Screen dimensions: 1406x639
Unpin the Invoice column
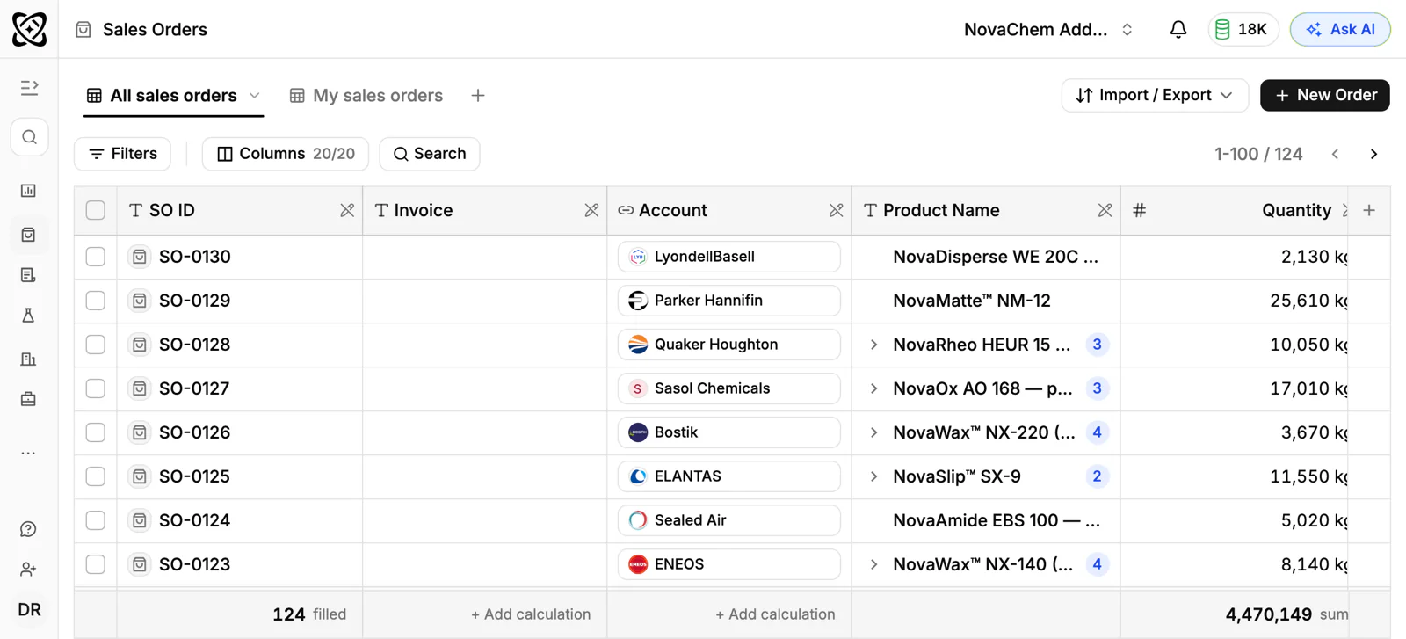click(x=591, y=210)
